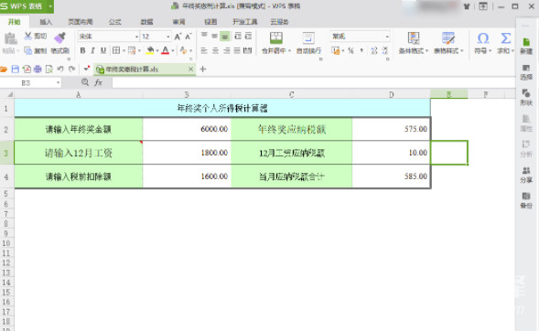This screenshot has width=539, height=331.
Task: Decrease indent in the alignment group
Action: pyautogui.click(x=238, y=36)
